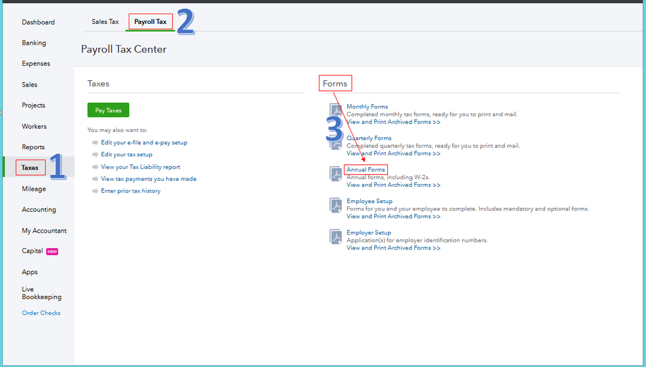The image size is (646, 367).
Task: Click arrow bullet beside Edit your tax setup
Action: tap(95, 154)
